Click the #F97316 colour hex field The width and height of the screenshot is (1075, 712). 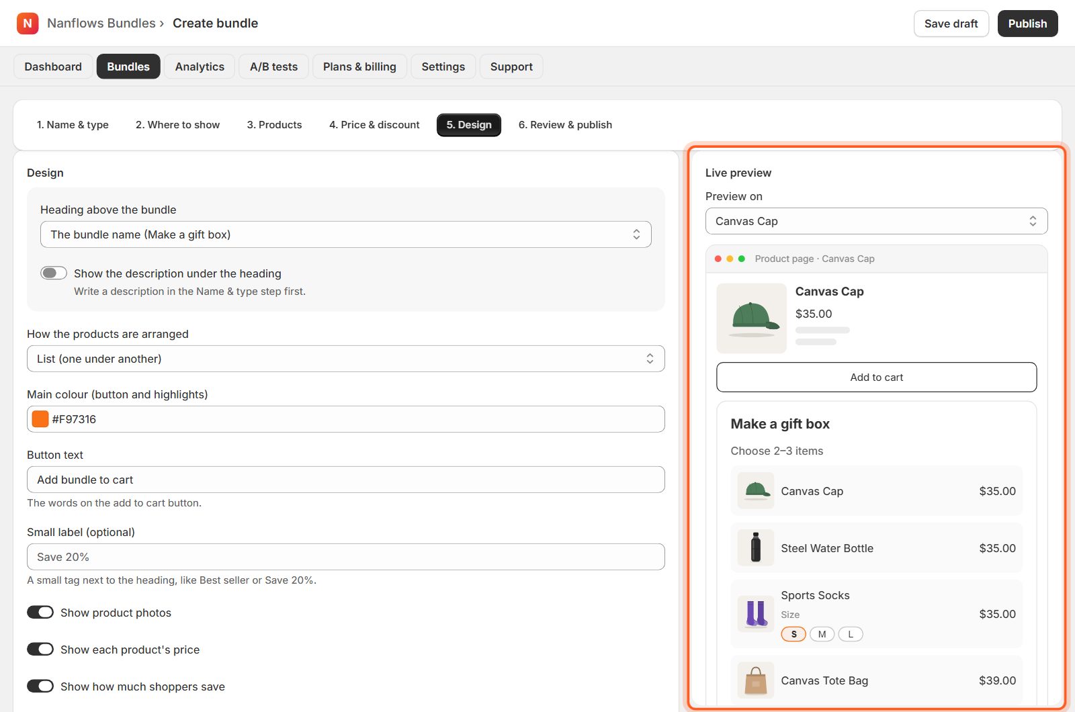coord(346,419)
